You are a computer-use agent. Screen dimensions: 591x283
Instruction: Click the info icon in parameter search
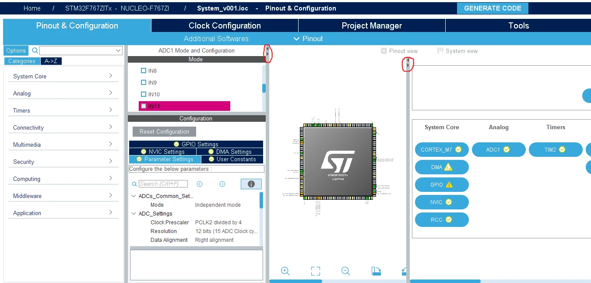[251, 184]
